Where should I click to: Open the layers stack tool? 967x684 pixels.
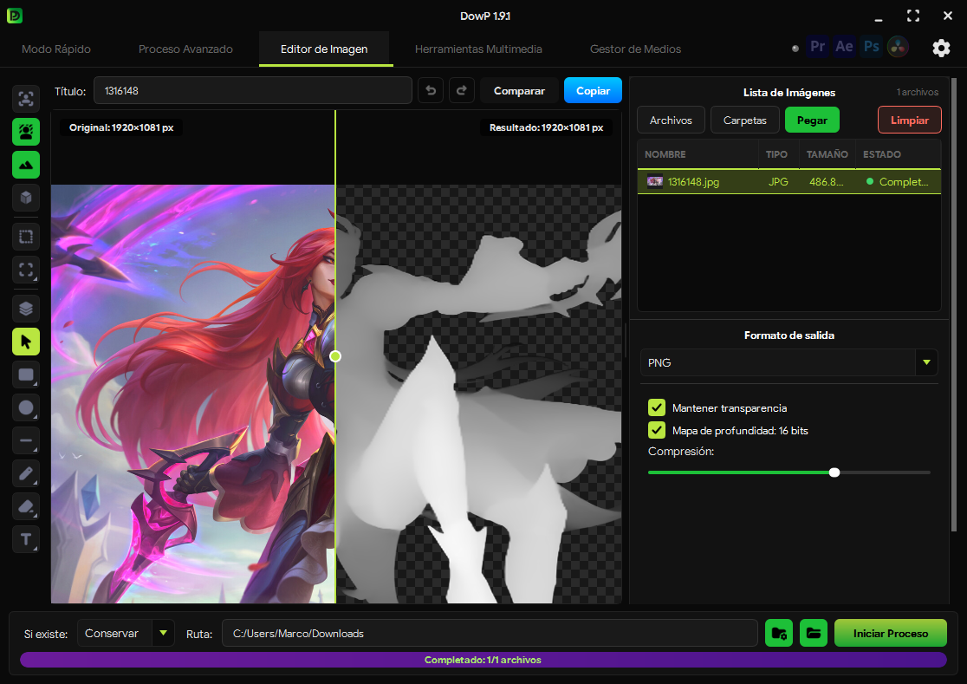(26, 309)
